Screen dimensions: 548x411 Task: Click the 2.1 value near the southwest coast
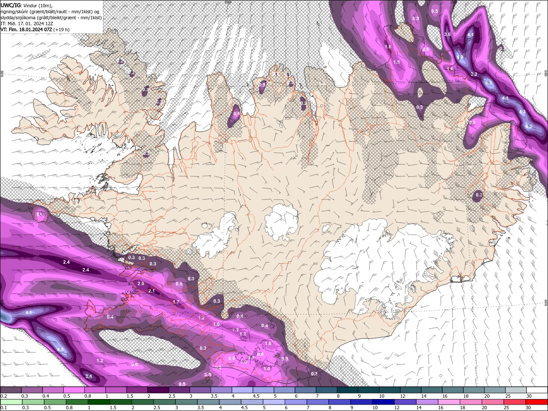pos(151,291)
